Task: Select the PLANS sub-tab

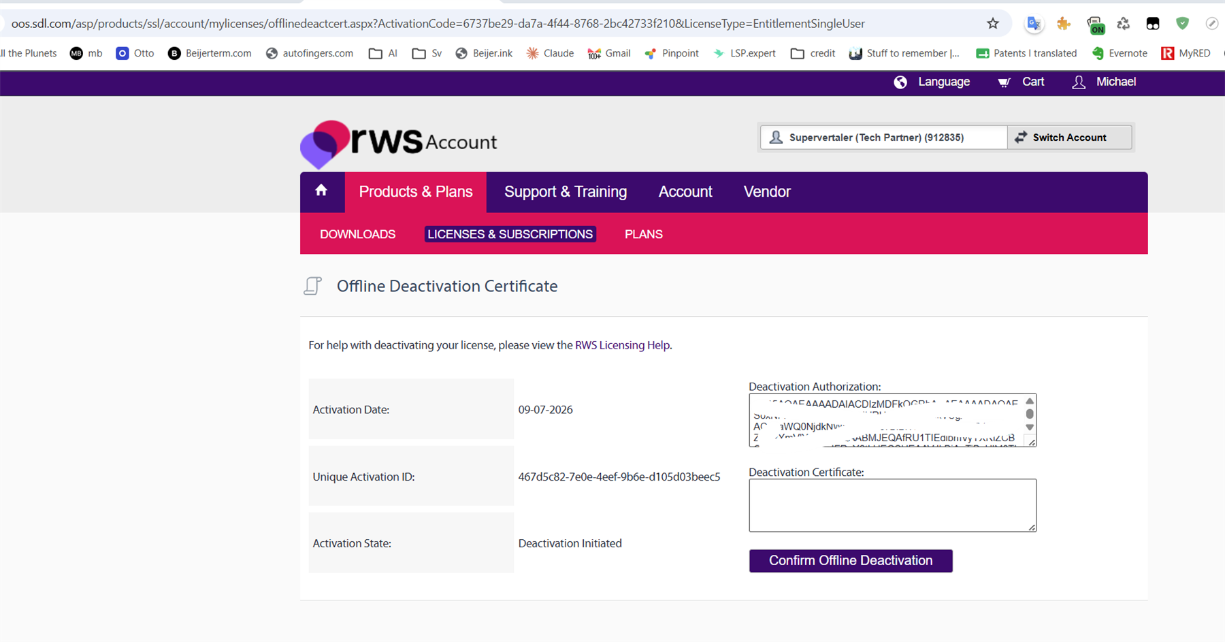Action: tap(644, 234)
